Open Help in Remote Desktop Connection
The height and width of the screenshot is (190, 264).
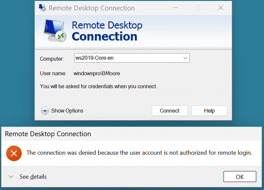pos(209,111)
